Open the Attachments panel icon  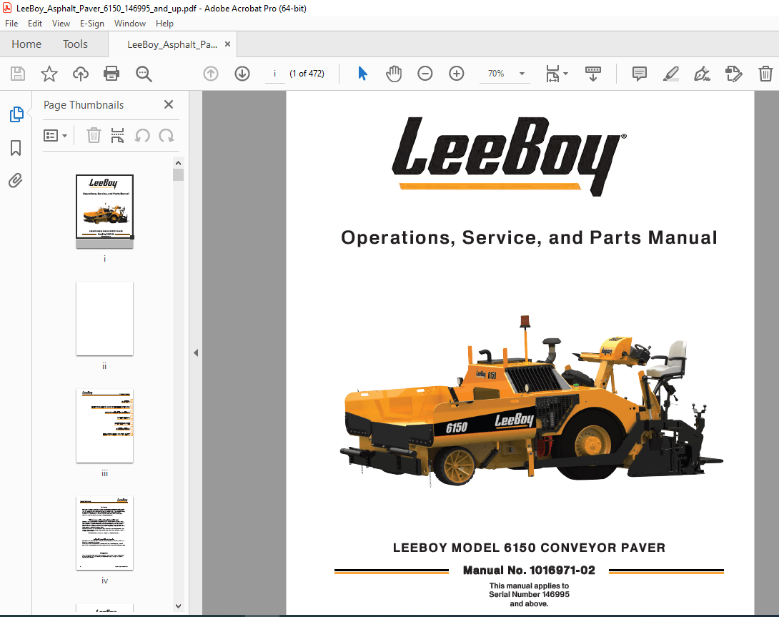(16, 180)
